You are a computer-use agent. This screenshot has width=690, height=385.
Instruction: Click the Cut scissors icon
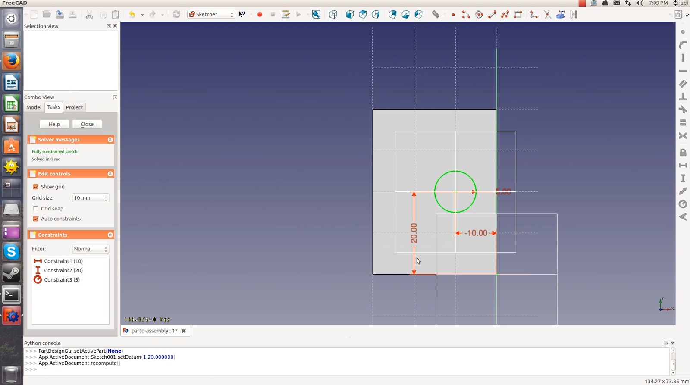pyautogui.click(x=89, y=14)
